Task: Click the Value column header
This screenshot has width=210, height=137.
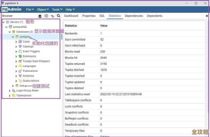Action: (104, 26)
